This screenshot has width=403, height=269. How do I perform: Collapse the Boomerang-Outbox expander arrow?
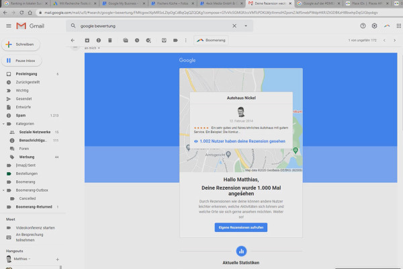pos(3,190)
